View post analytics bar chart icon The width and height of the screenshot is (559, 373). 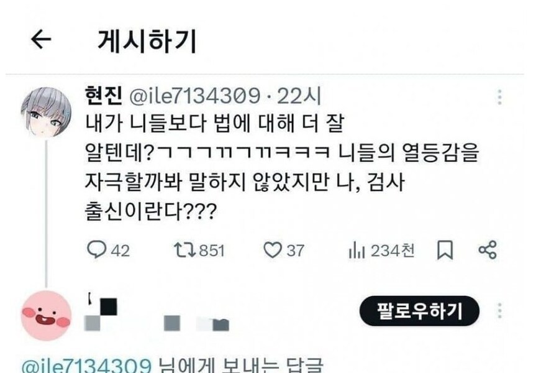tap(357, 250)
